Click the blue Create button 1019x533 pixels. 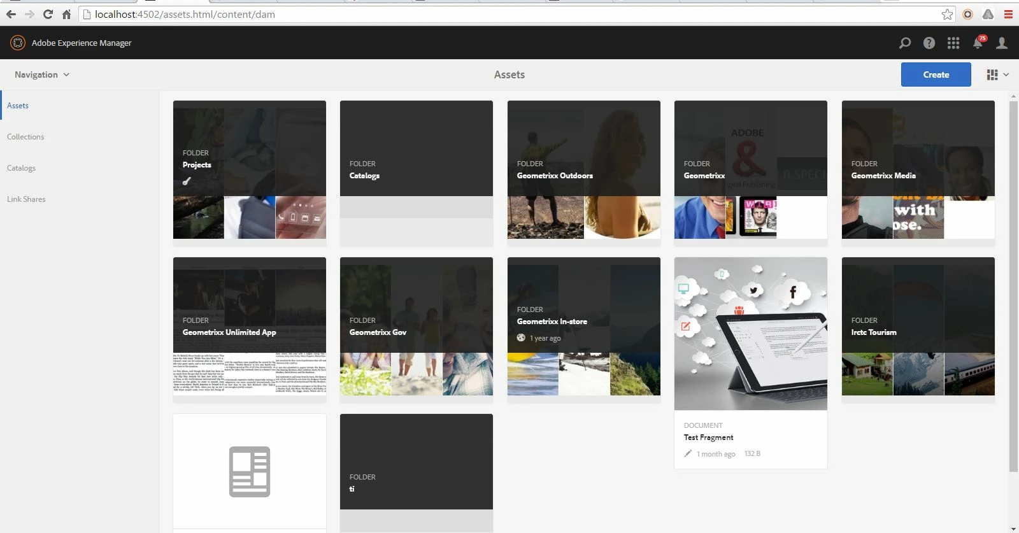[936, 75]
